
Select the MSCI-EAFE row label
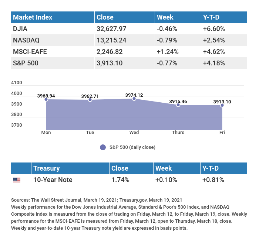click(x=30, y=51)
